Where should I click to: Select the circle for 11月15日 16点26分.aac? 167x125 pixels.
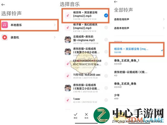pyautogui.click(x=106, y=76)
